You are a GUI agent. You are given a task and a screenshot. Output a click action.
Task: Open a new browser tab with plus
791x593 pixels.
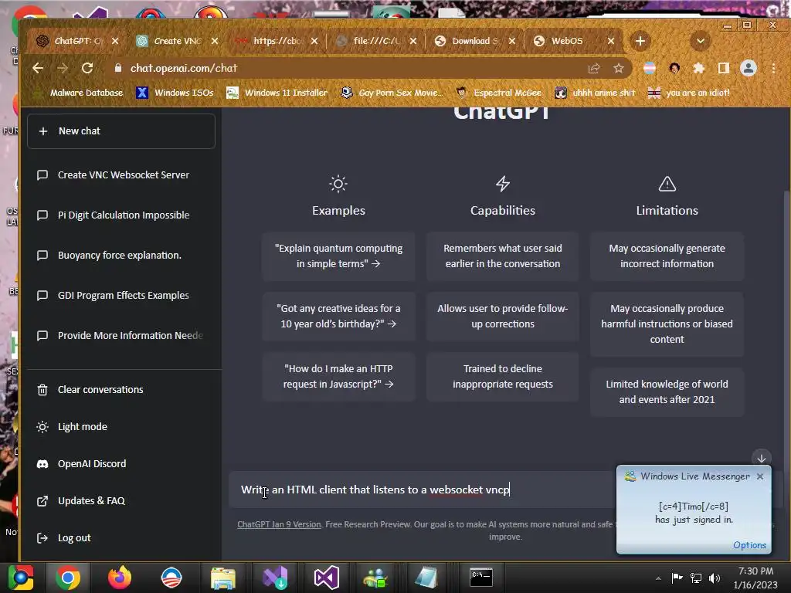[x=640, y=41]
